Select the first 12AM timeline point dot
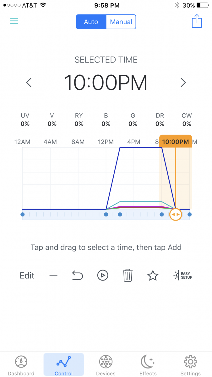The width and height of the screenshot is (212, 377). click(22, 215)
